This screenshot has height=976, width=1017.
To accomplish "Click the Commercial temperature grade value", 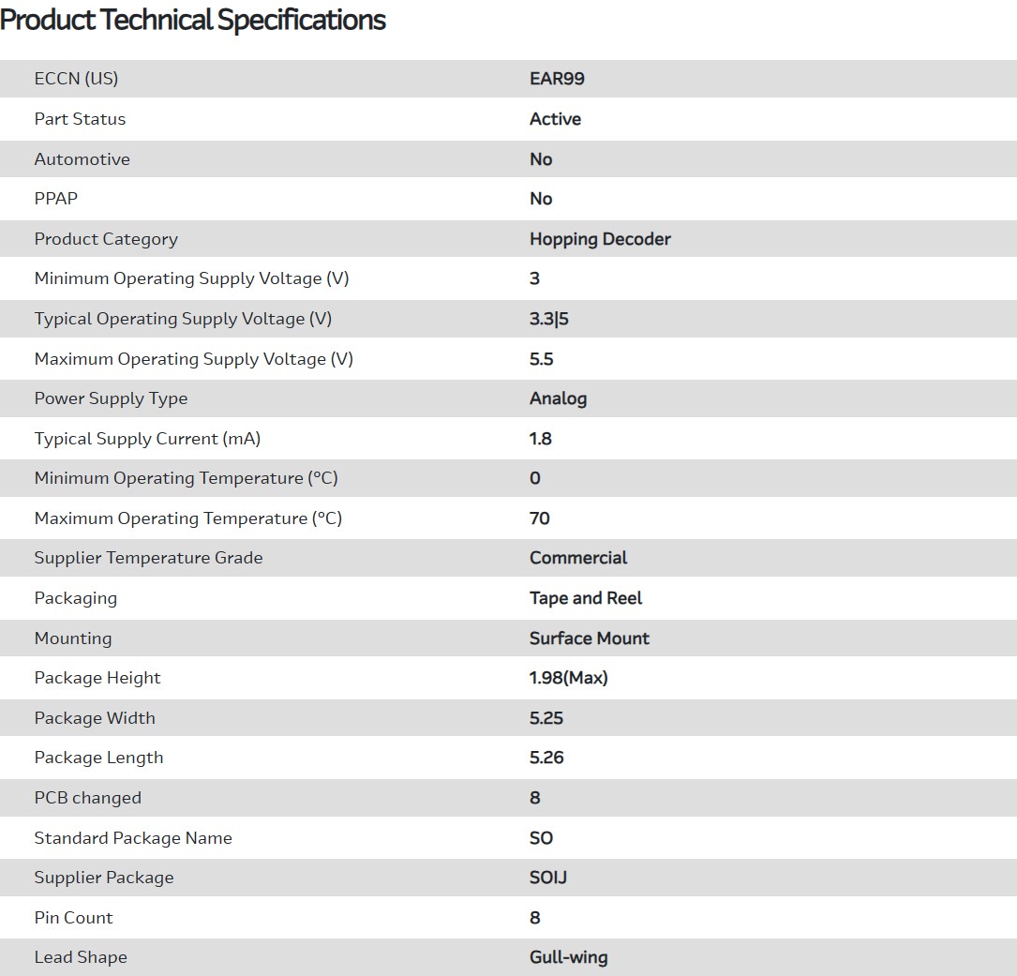I will click(x=578, y=558).
